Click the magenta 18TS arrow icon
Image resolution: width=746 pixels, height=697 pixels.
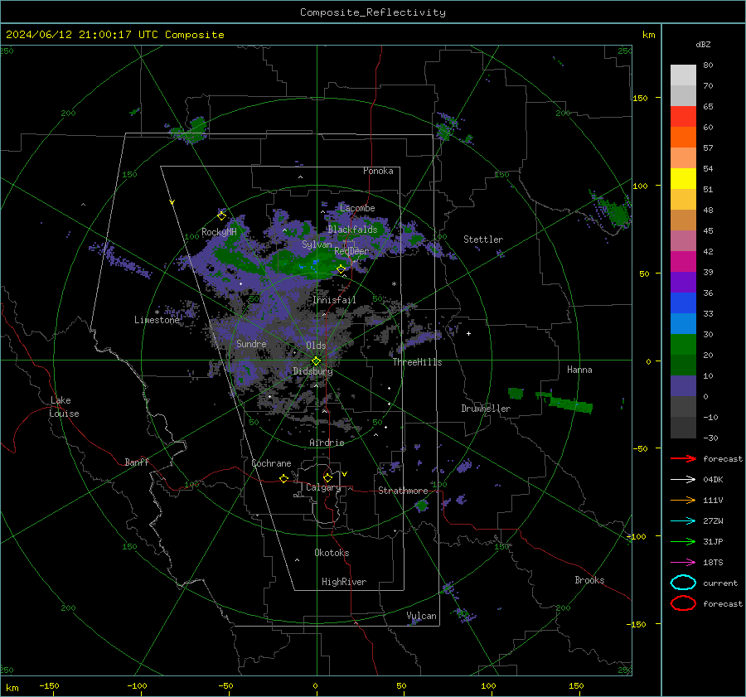pos(683,563)
